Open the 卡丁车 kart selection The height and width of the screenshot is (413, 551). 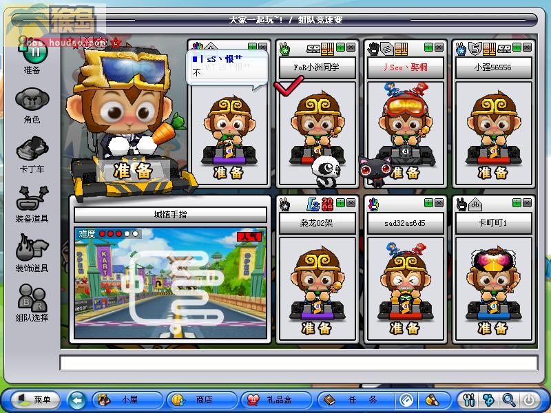(x=32, y=154)
